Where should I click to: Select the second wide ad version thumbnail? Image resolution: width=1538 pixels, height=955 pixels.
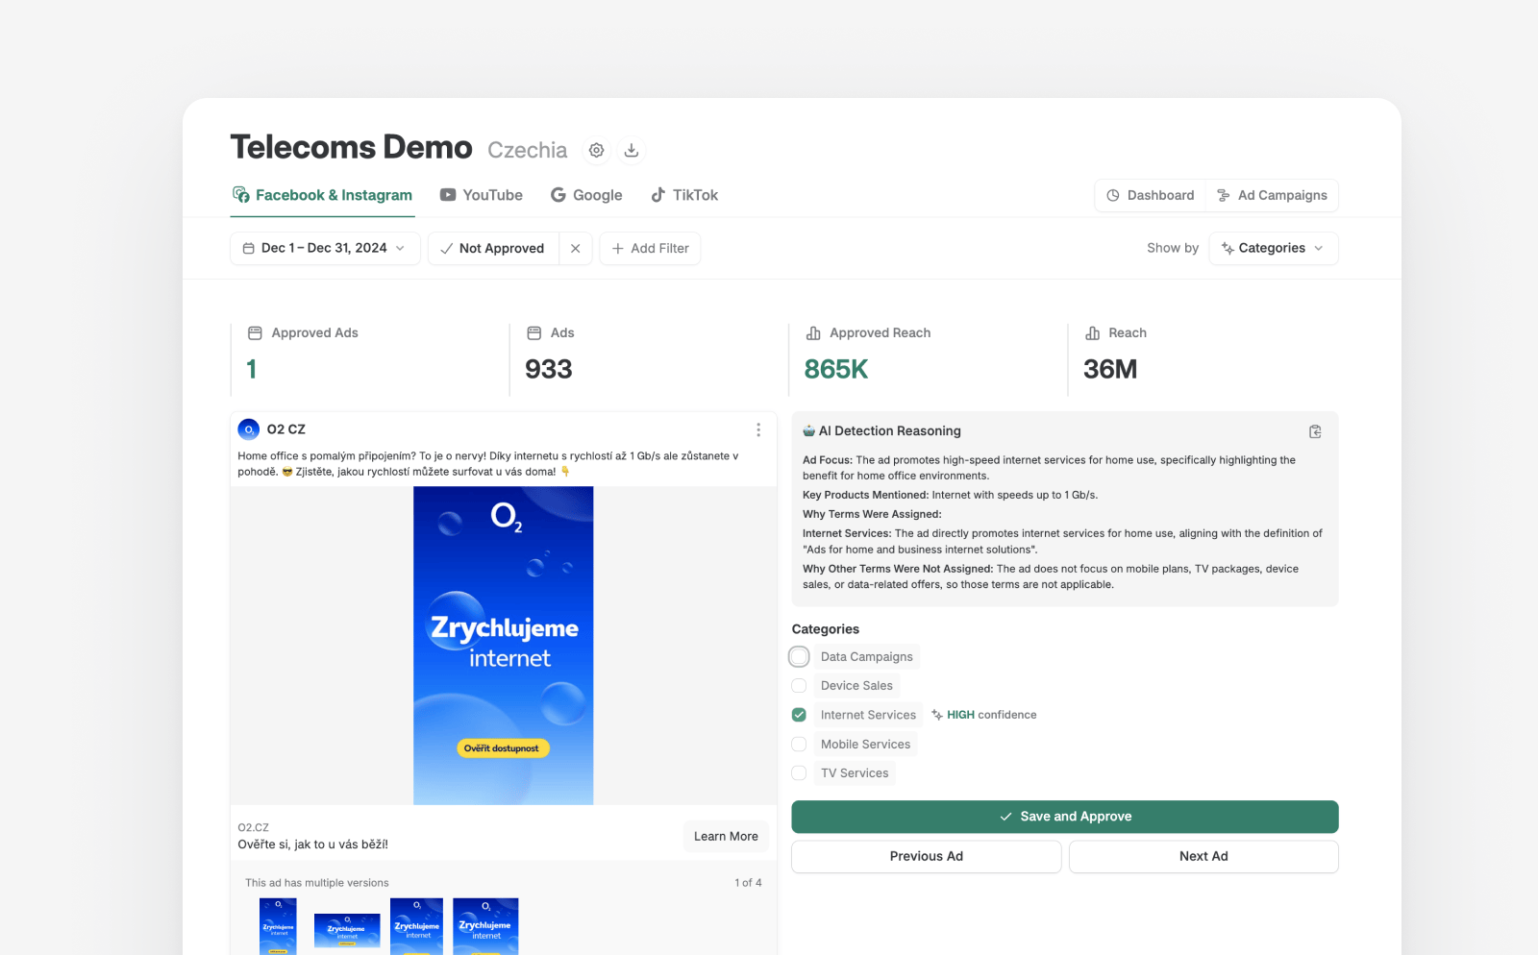(347, 930)
